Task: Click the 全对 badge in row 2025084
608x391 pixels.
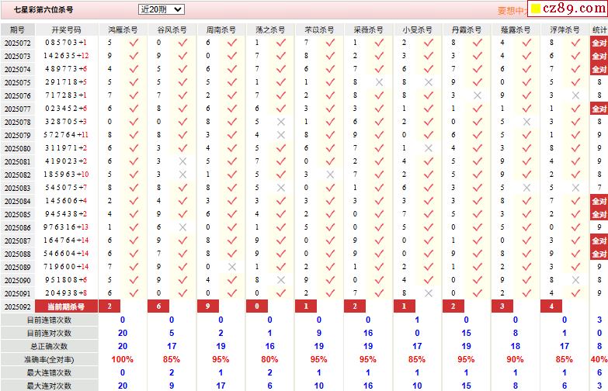Action: (599, 201)
